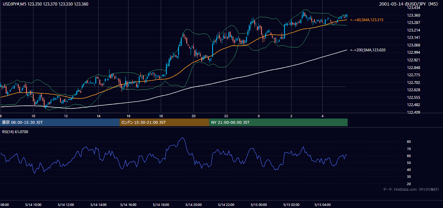Click the ロンドン 15:30-21:00 JST session bar
Viewport: 443px width, 208px height.
click(164, 122)
